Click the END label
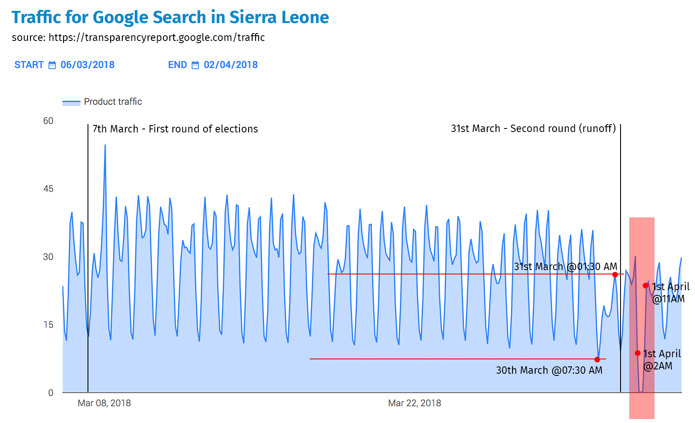Image resolution: width=695 pixels, height=423 pixels. (x=177, y=65)
